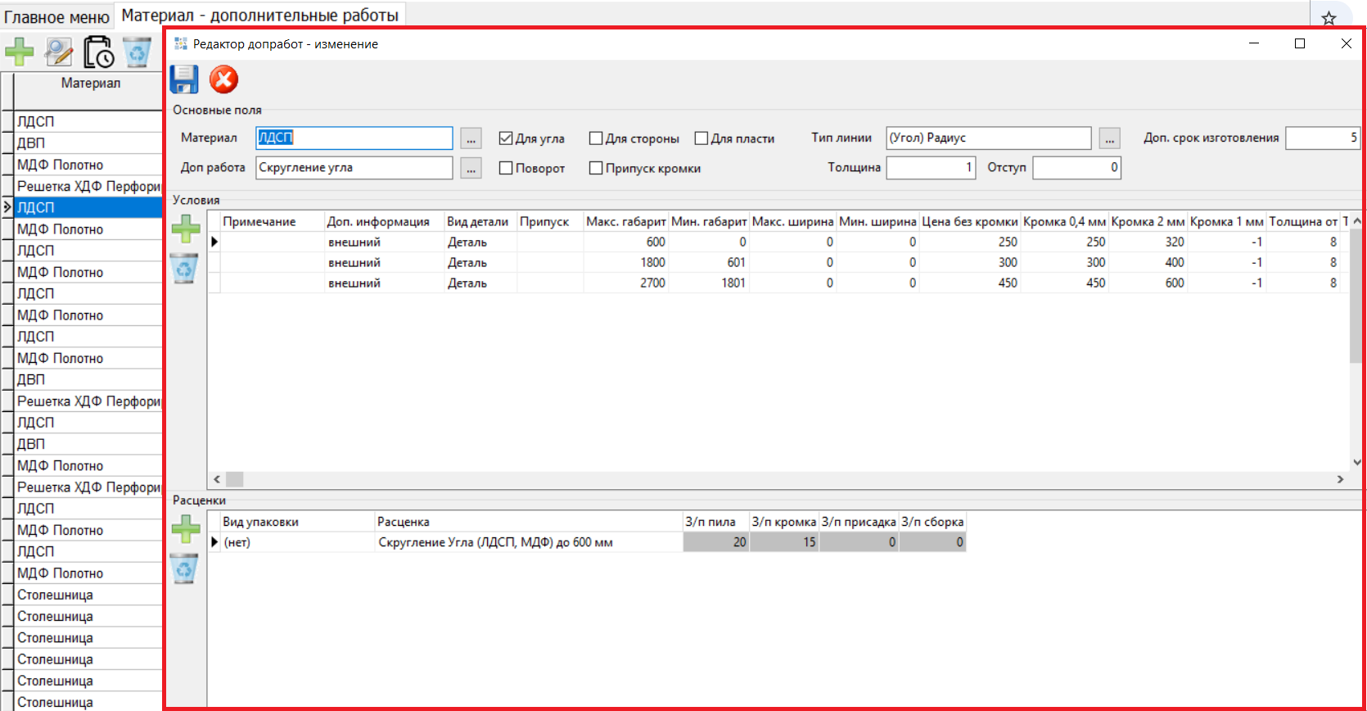Click the red cancel X icon
Screen dimensions: 1367x711
223,79
